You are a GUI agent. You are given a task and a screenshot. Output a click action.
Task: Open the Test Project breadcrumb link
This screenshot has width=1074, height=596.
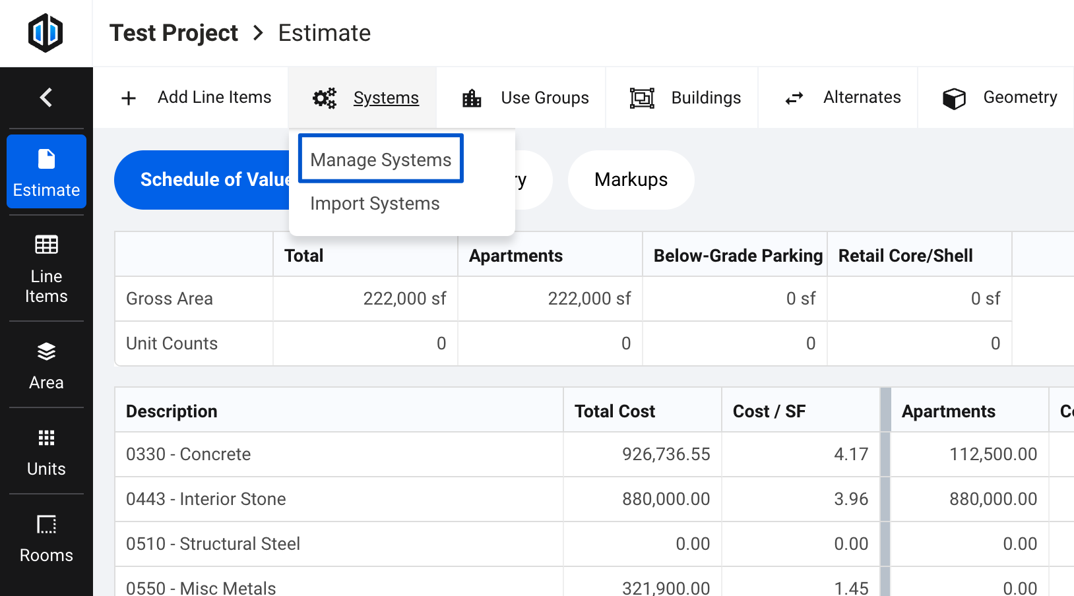coord(174,32)
